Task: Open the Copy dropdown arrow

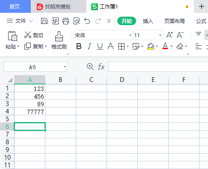Action: (x=46, y=46)
